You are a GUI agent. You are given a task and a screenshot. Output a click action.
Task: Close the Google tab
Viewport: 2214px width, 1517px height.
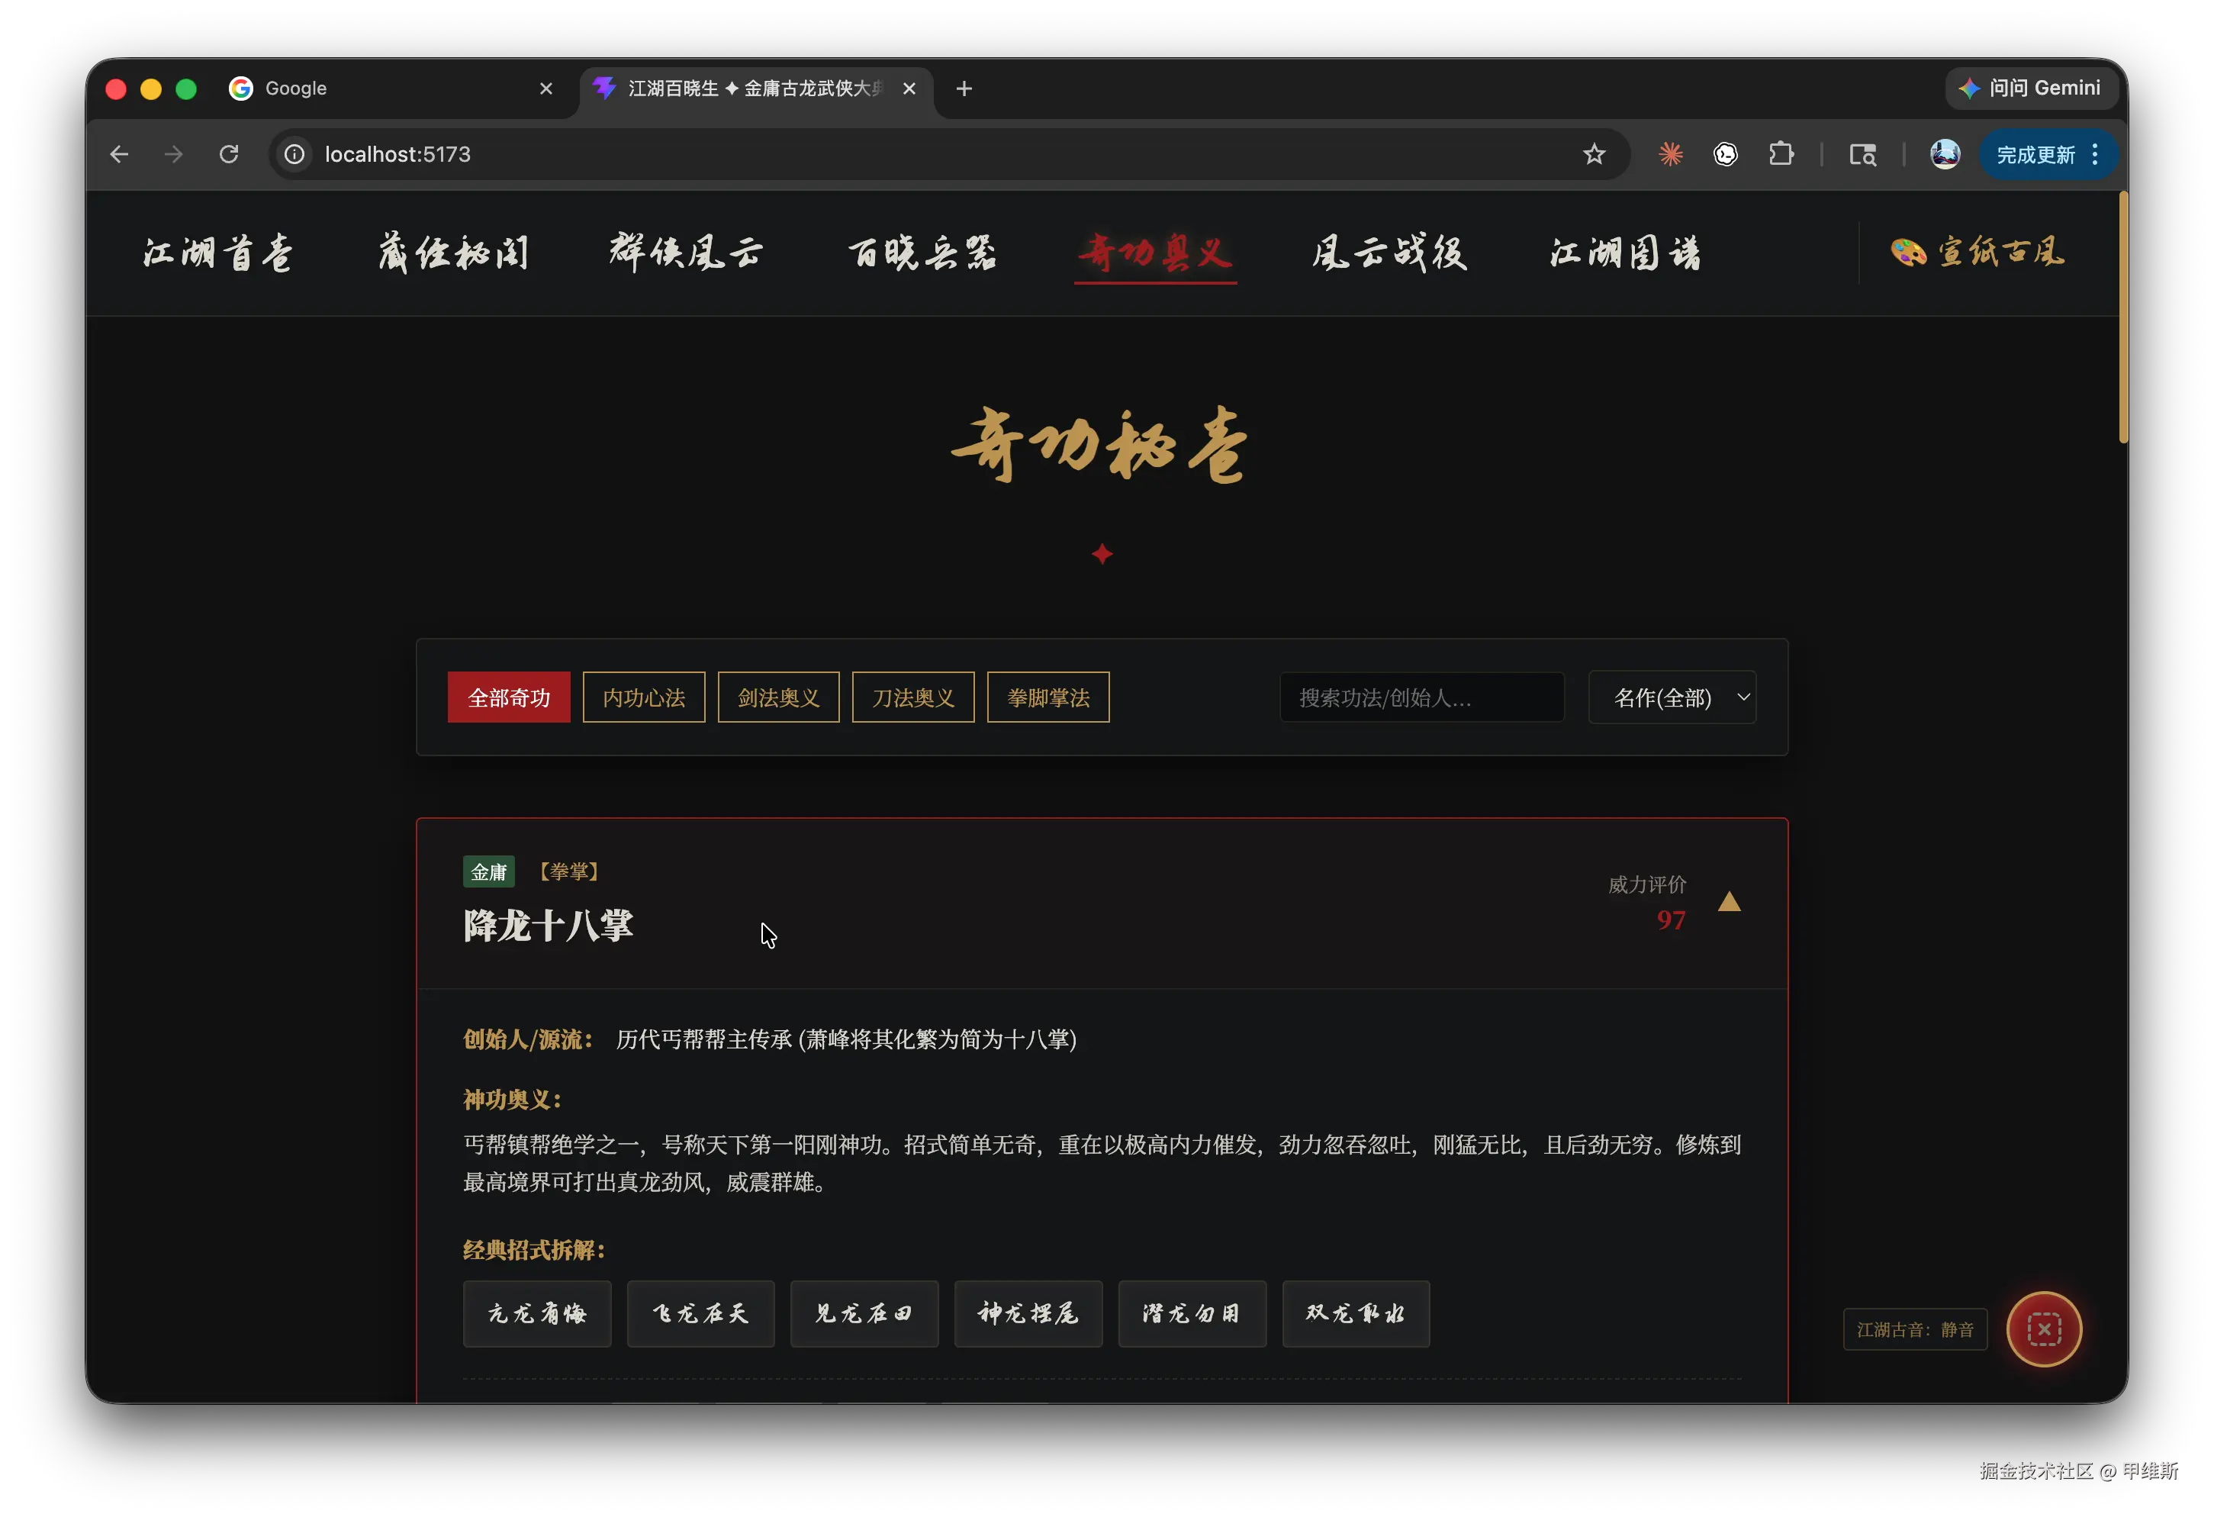pos(546,89)
